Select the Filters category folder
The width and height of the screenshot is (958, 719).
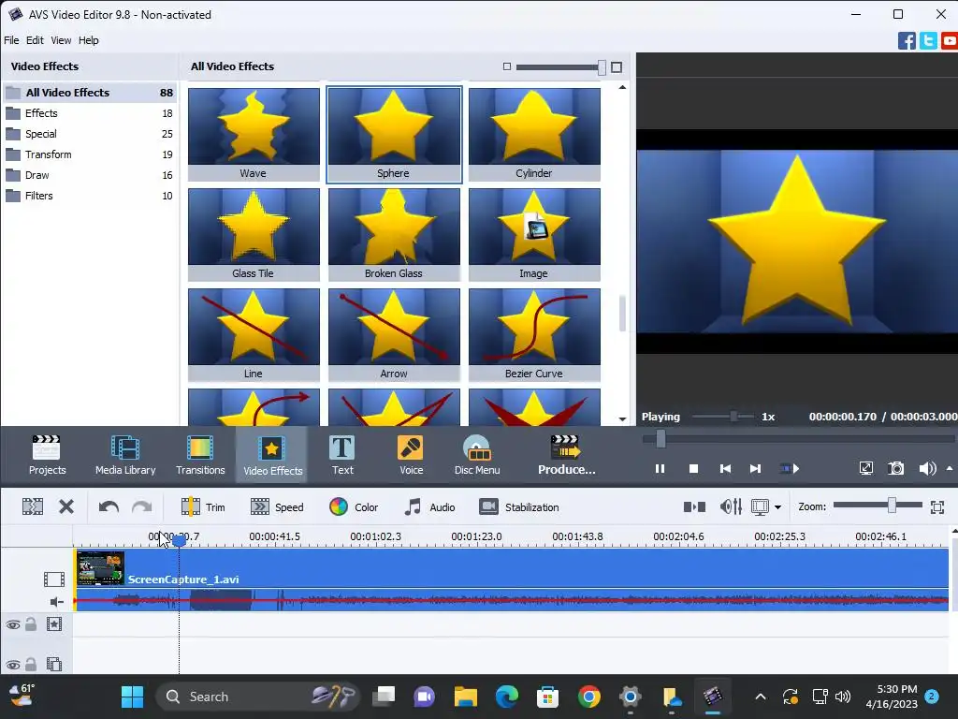(90, 197)
